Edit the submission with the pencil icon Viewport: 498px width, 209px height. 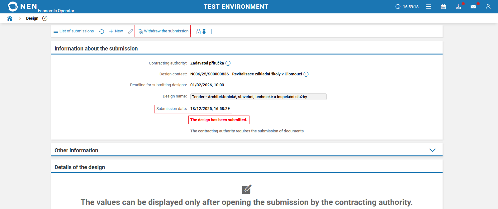[130, 31]
